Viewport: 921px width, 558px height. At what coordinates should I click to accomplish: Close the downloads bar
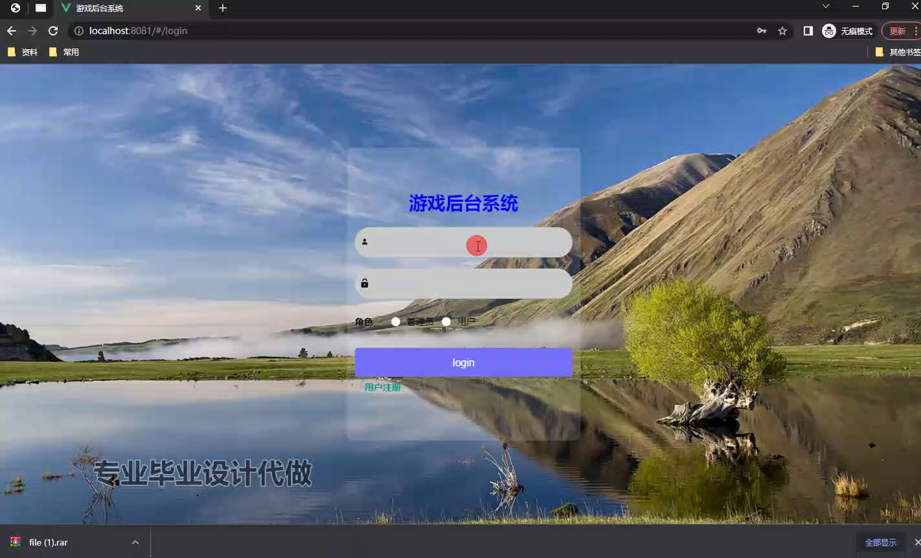coord(916,542)
